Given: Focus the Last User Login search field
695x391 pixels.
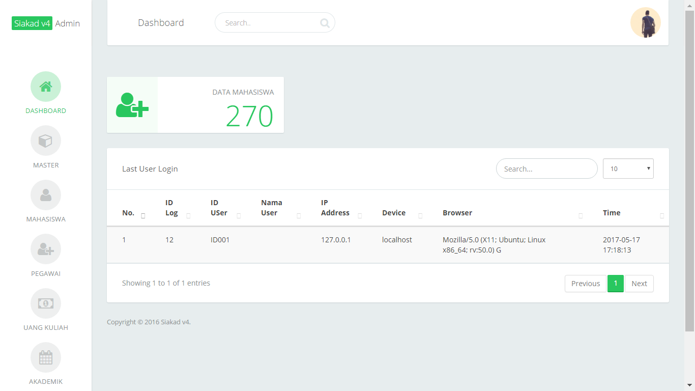Looking at the screenshot, I should click(546, 169).
